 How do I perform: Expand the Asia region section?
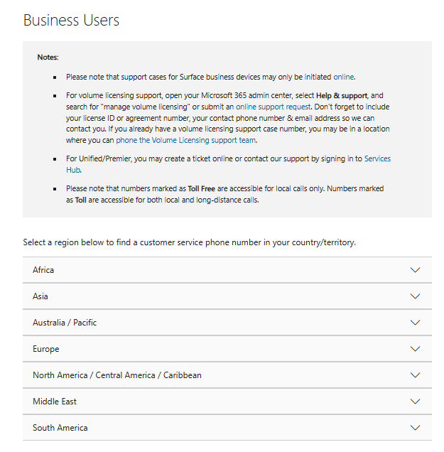[40, 296]
